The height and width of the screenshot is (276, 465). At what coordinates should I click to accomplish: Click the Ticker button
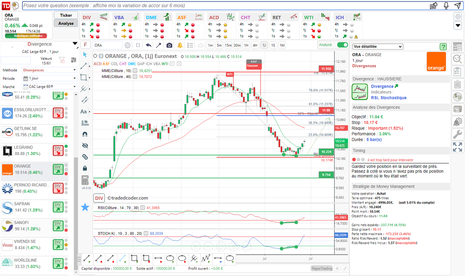(x=66, y=15)
